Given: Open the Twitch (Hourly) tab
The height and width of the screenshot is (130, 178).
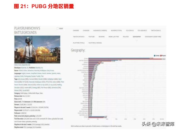Looking at the screenshot, I should coord(79,37).
